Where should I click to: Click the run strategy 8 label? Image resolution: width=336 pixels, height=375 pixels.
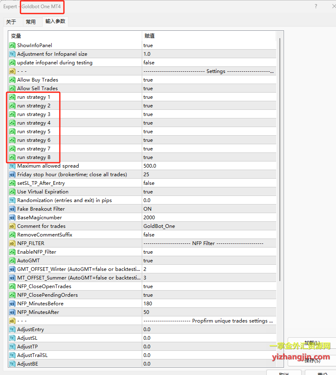tap(34, 157)
